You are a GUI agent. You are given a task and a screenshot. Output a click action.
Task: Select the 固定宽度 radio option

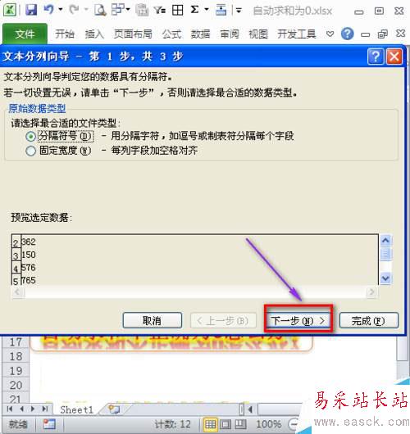pos(30,151)
